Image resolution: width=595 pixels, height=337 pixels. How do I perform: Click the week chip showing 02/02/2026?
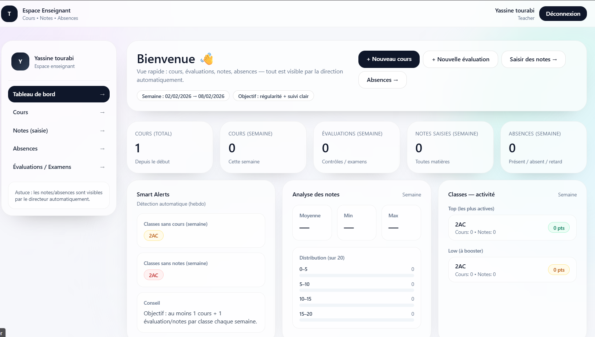(183, 96)
